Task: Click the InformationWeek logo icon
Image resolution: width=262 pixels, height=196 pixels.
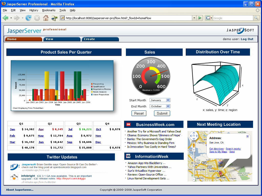Action: click(x=128, y=156)
